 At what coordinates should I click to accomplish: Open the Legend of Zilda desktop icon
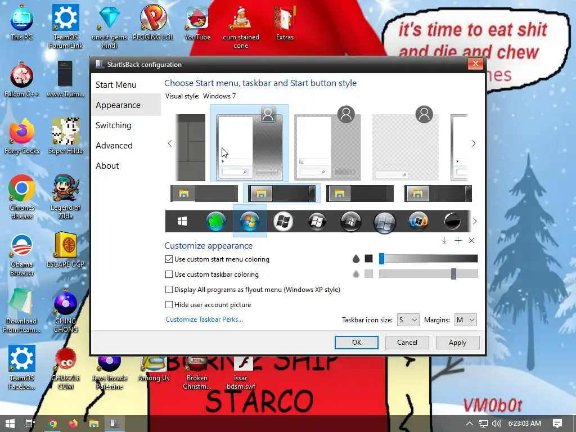[x=65, y=197]
